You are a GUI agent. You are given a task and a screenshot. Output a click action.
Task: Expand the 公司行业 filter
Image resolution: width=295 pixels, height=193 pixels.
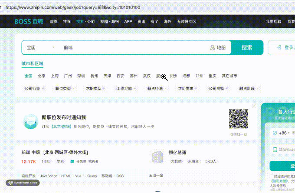(x=34, y=88)
